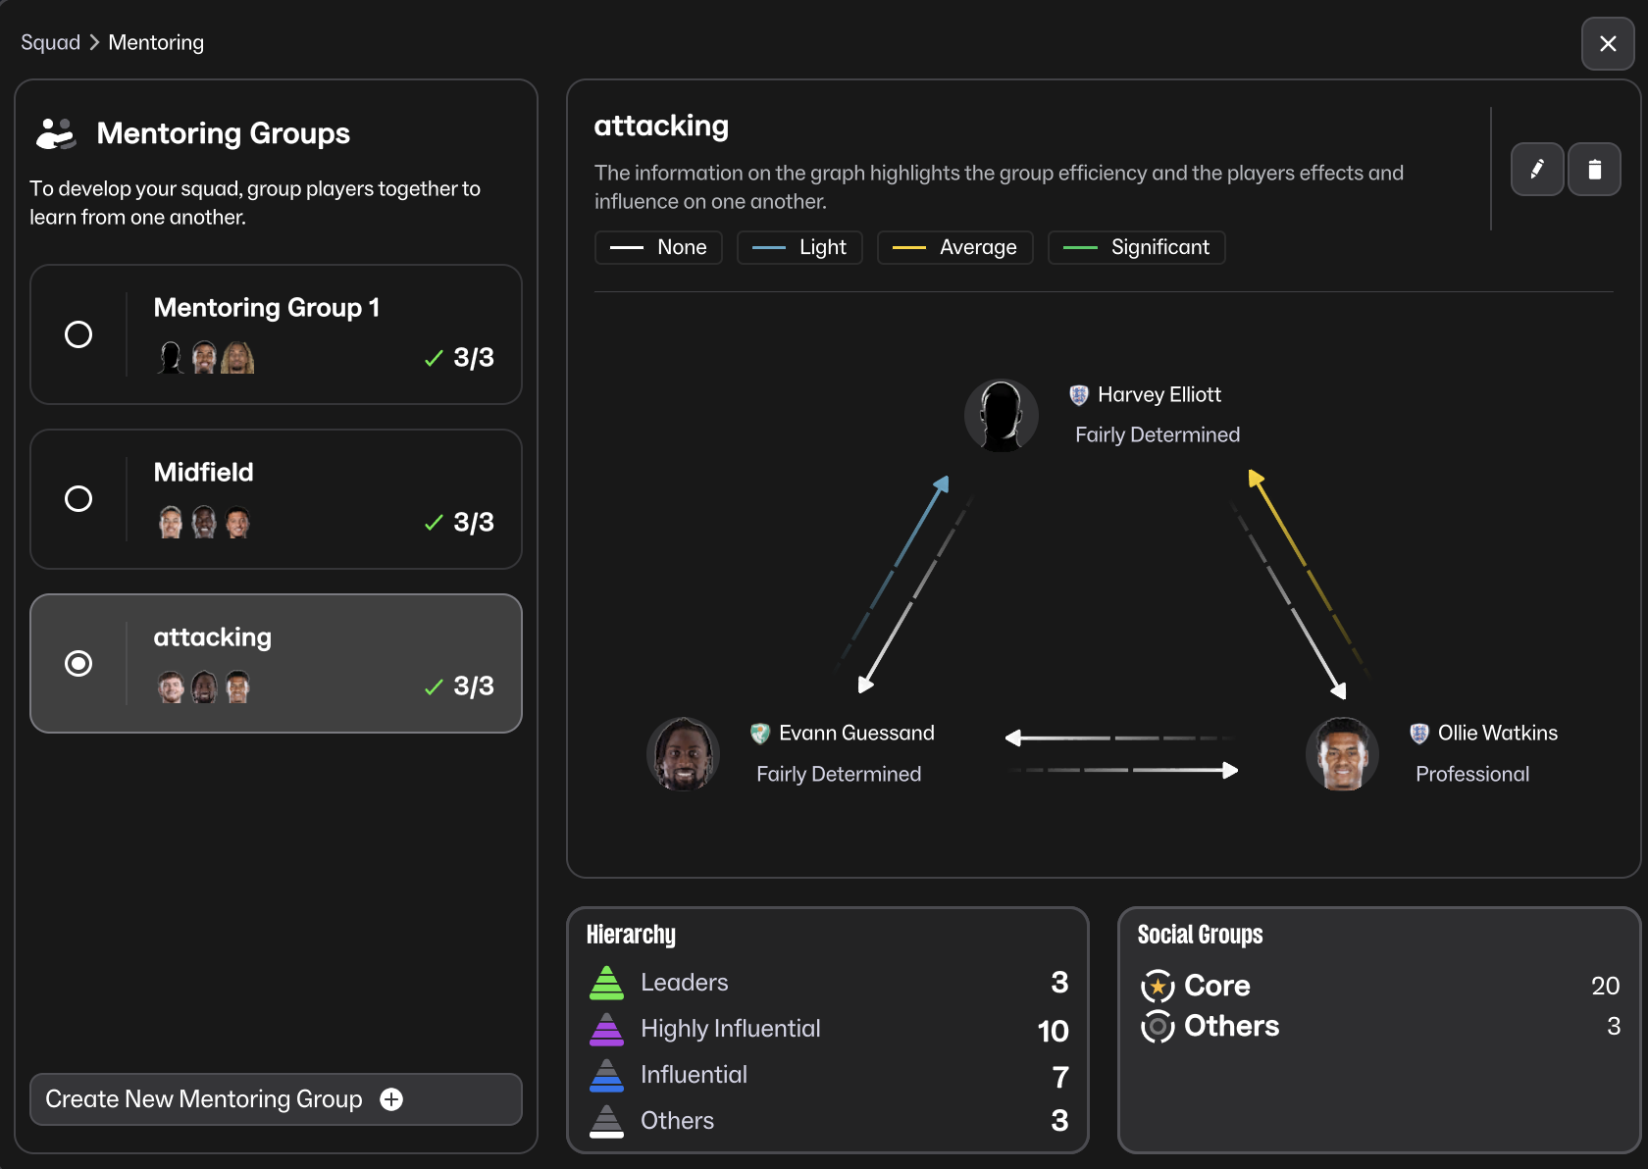
Task: Close the Mentoring panel
Action: click(x=1608, y=44)
